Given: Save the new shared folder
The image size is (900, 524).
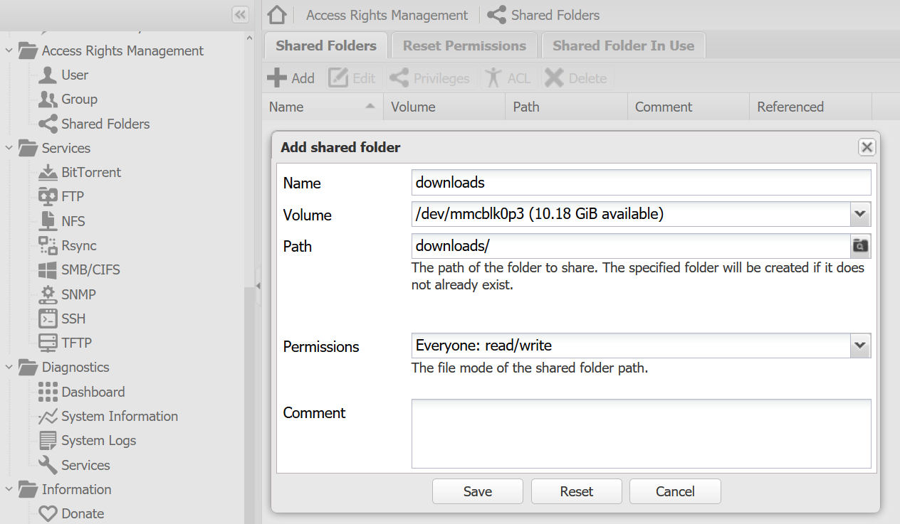Looking at the screenshot, I should 477,491.
